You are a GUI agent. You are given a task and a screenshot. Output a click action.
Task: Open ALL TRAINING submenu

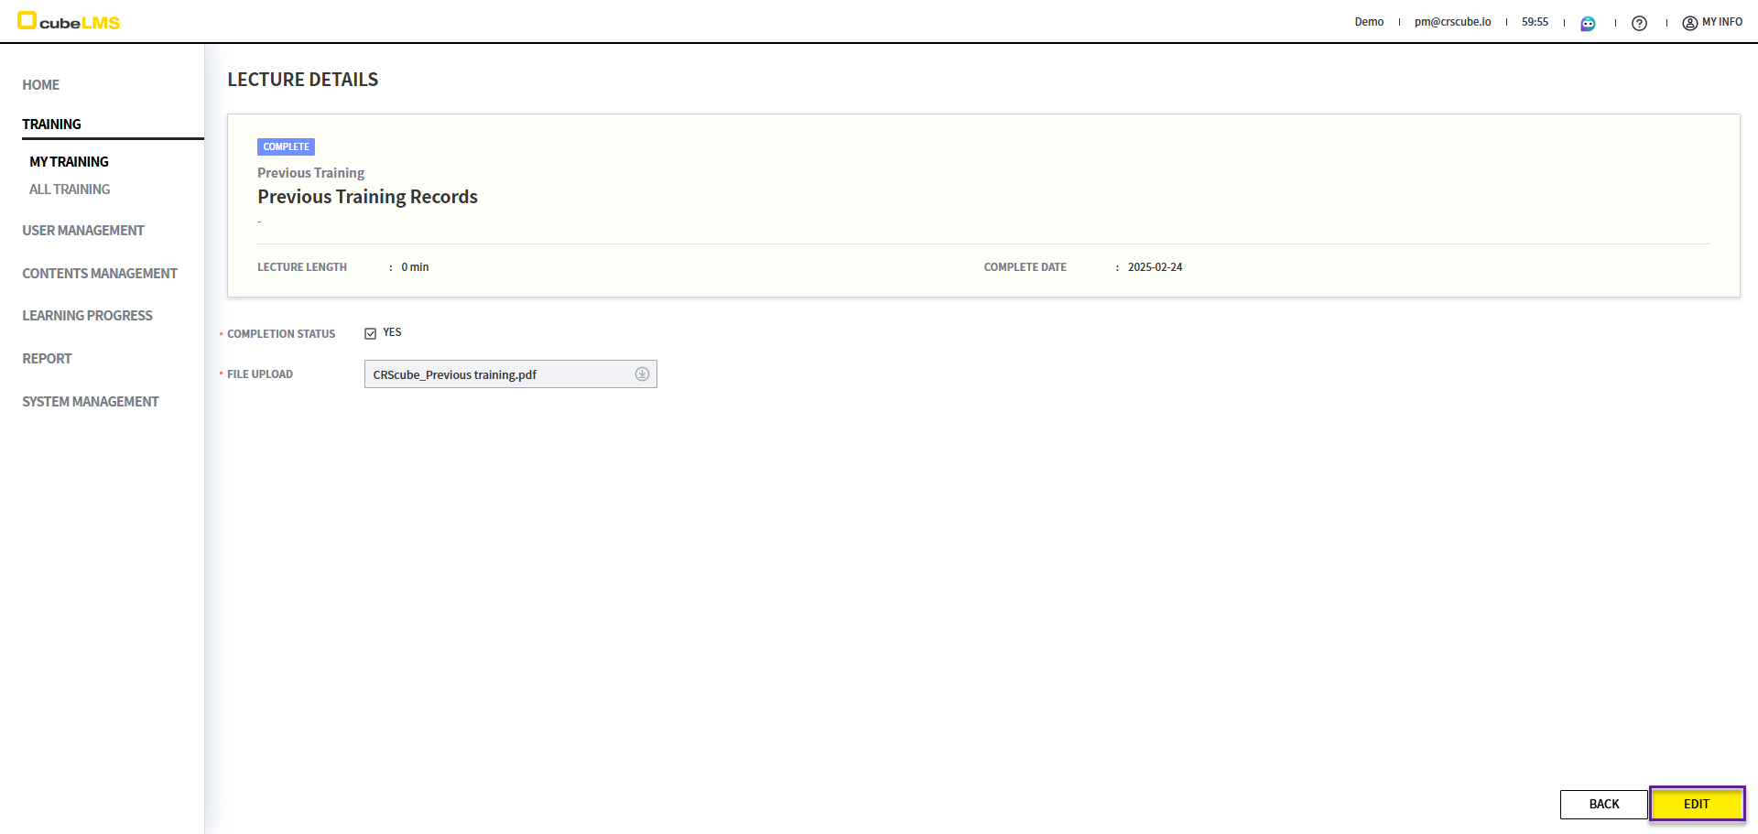(x=70, y=190)
